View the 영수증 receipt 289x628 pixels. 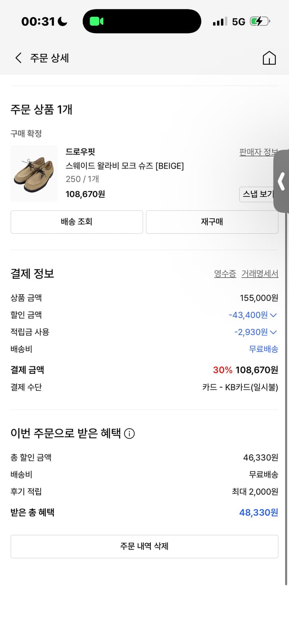[x=225, y=273]
